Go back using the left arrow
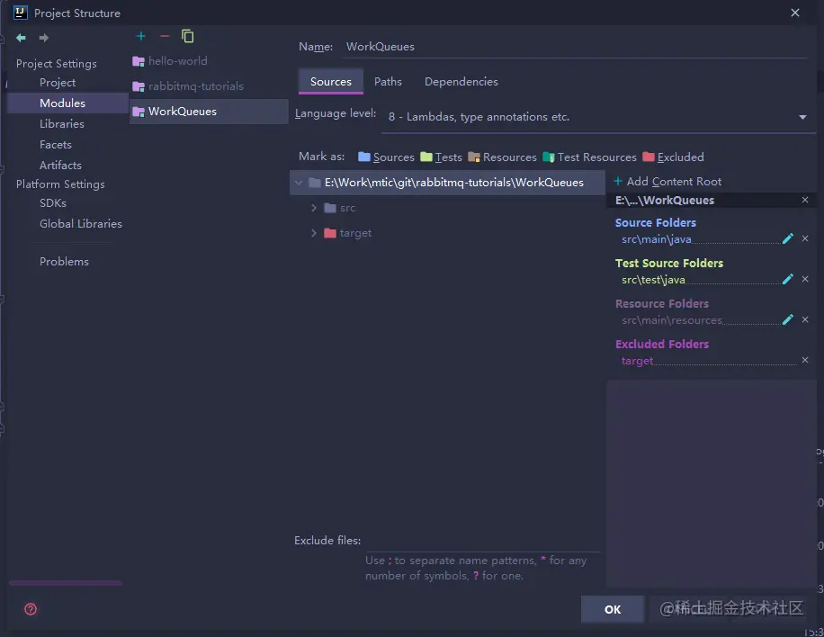824x637 pixels. pos(21,38)
